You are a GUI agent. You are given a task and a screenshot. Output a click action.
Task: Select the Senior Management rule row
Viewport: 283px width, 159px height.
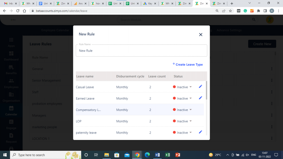[x=153, y=80]
